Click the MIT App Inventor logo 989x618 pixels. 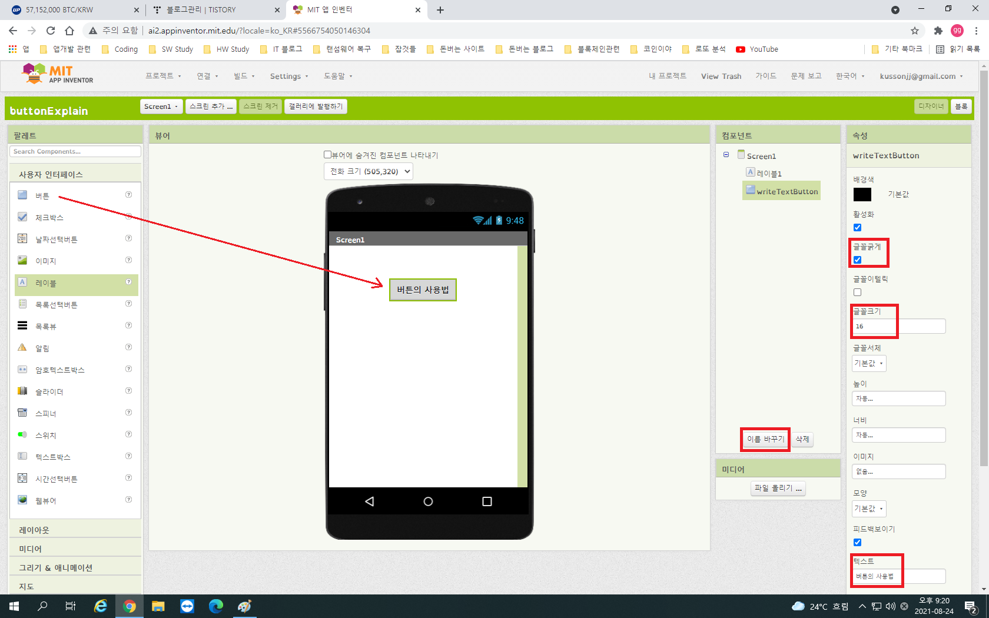coord(57,74)
